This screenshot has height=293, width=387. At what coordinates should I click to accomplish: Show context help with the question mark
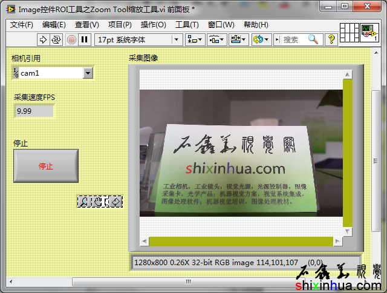(331, 39)
